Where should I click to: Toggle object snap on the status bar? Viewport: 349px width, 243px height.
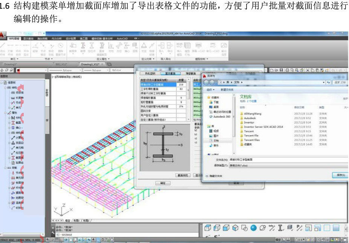pos(72,240)
